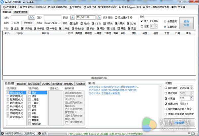
Task: Click output area scrollbar
Action: pos(160,106)
